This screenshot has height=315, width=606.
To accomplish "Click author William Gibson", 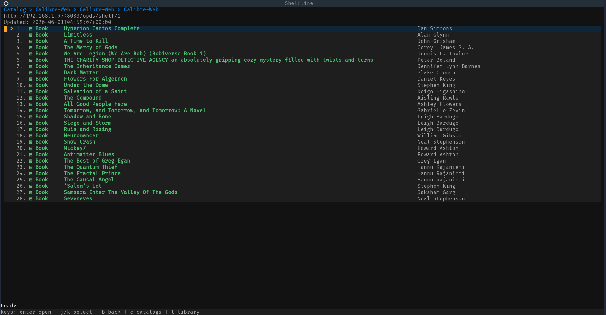I will click(x=440, y=135).
